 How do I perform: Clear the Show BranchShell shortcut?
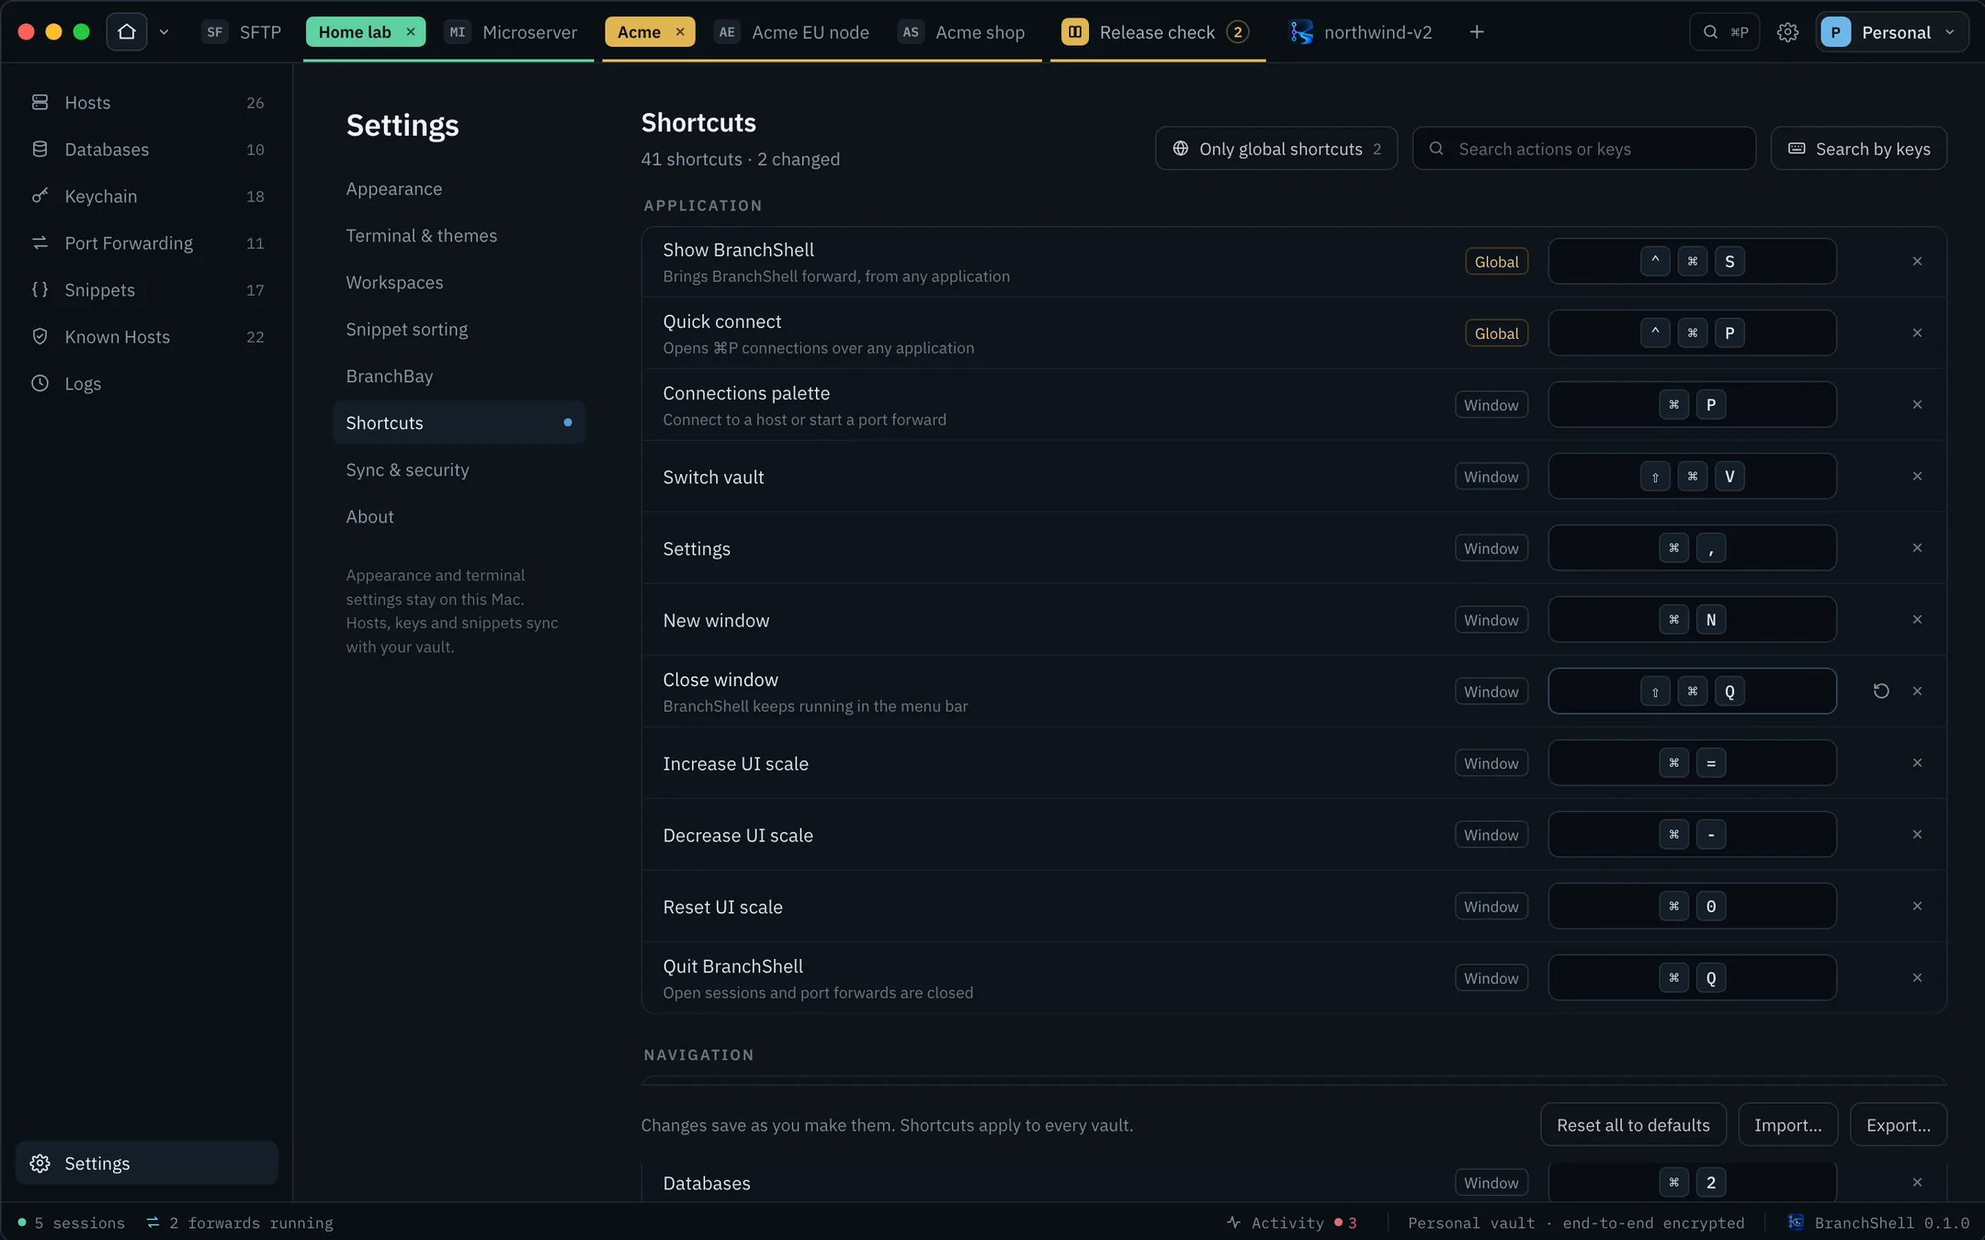click(x=1917, y=262)
